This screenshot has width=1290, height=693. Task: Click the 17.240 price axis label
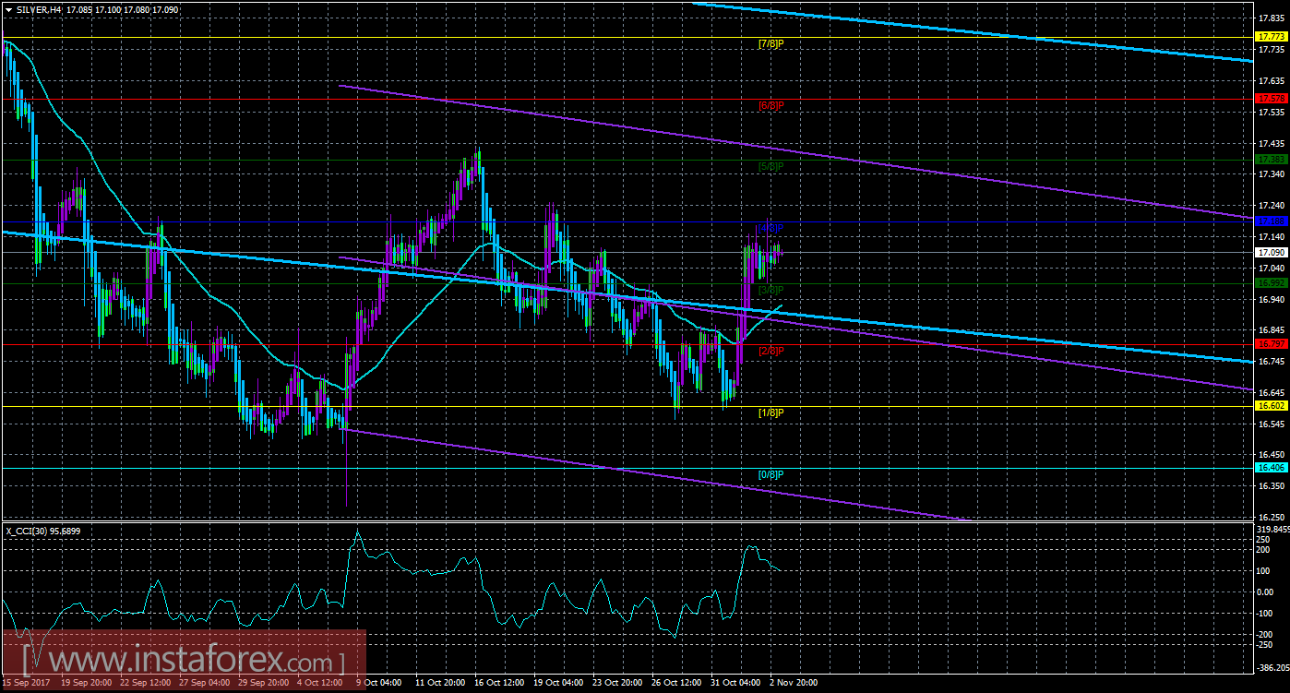pos(1271,205)
